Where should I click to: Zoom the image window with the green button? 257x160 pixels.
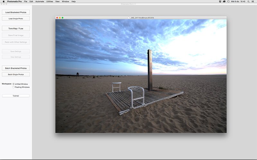62,18
